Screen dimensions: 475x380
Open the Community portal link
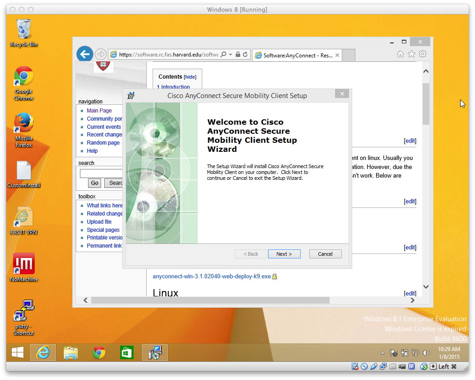click(x=104, y=119)
